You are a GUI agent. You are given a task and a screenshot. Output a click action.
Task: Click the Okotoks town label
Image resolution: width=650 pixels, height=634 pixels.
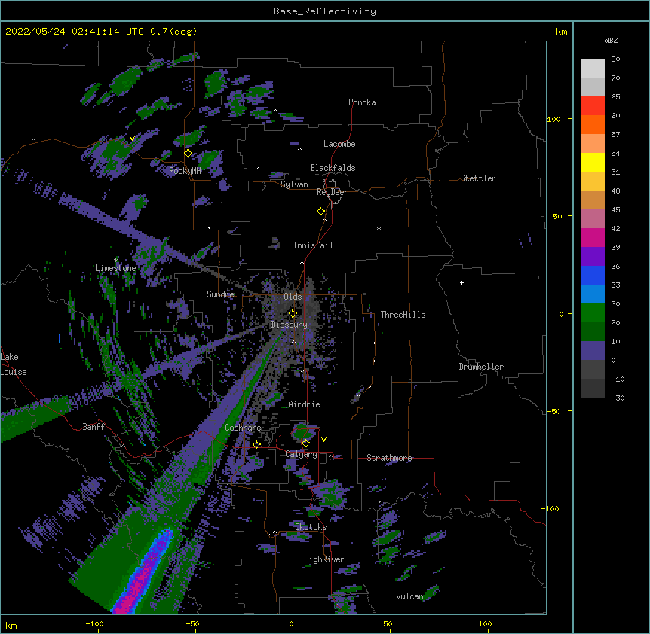[311, 527]
